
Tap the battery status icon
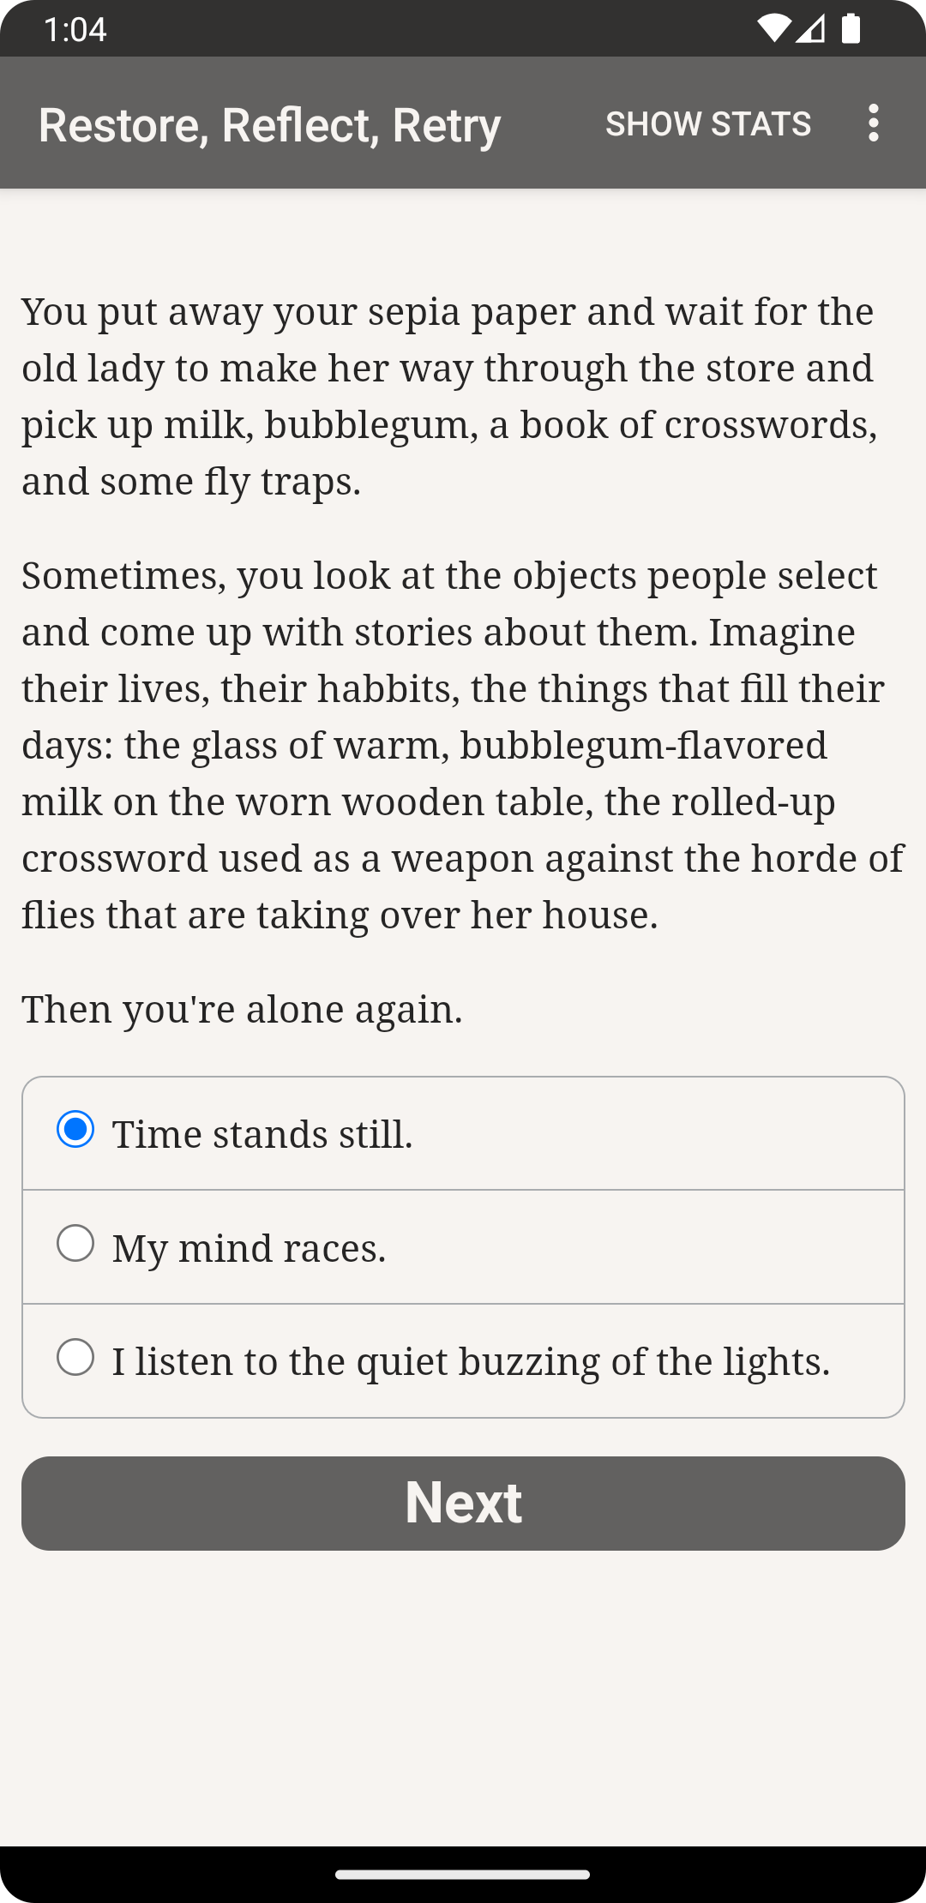click(851, 29)
